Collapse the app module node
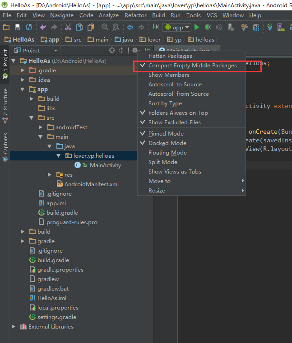Image resolution: width=292 pixels, height=343 pixels. 22,89
